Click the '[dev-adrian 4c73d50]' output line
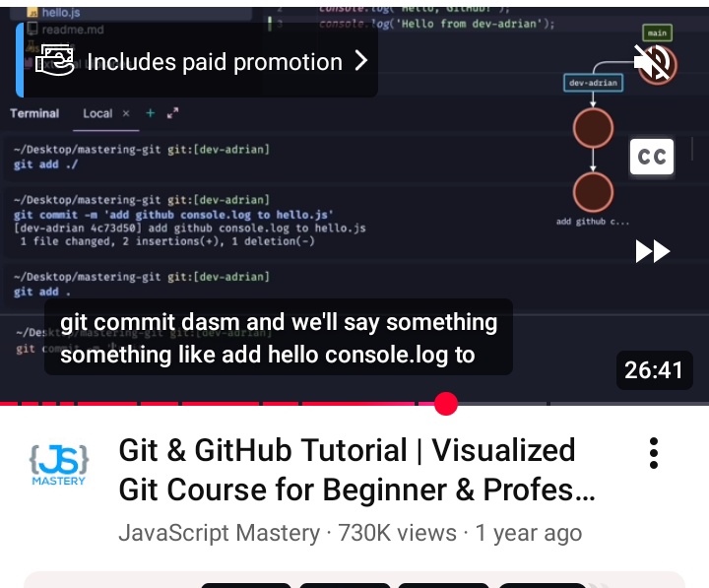709x588 pixels. pyautogui.click(x=189, y=228)
